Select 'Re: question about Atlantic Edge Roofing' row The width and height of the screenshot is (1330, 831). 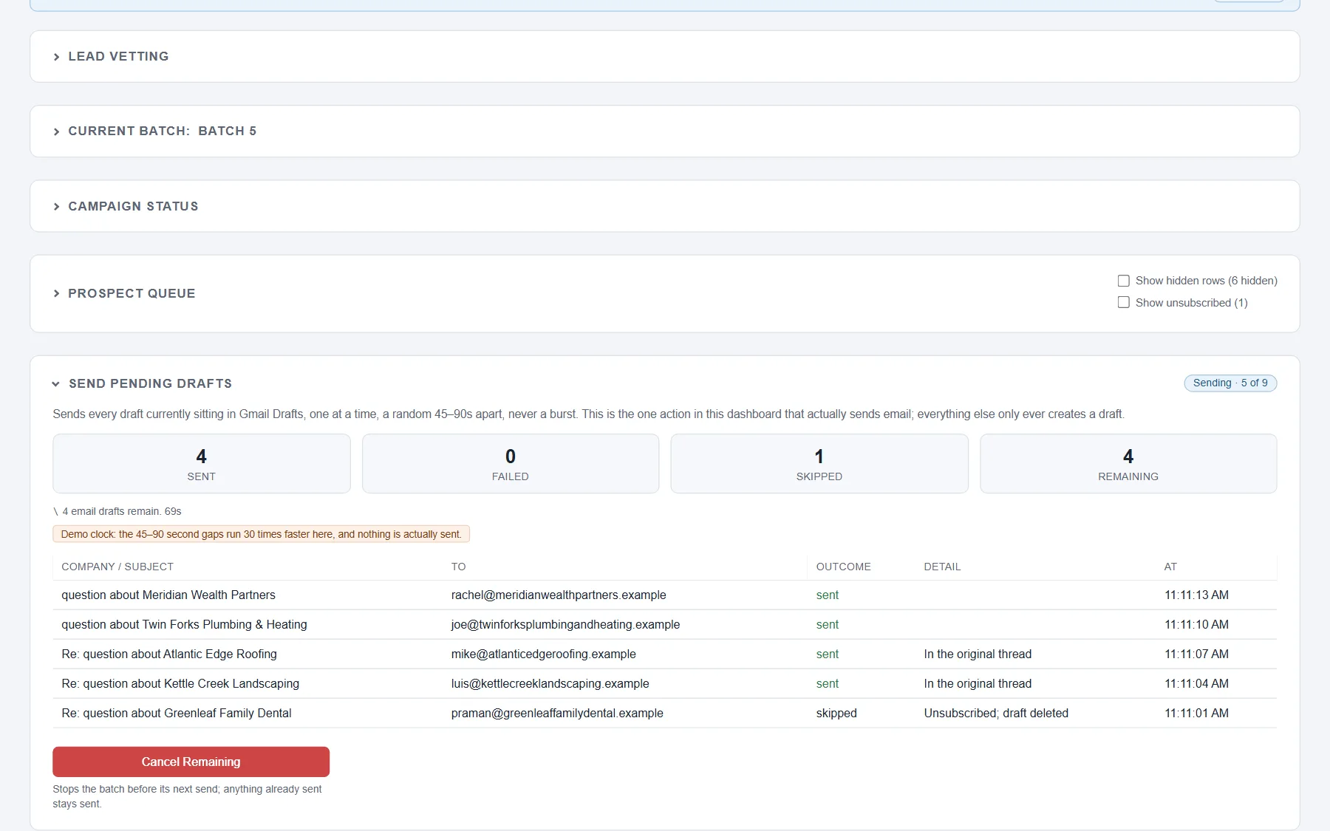(x=664, y=654)
